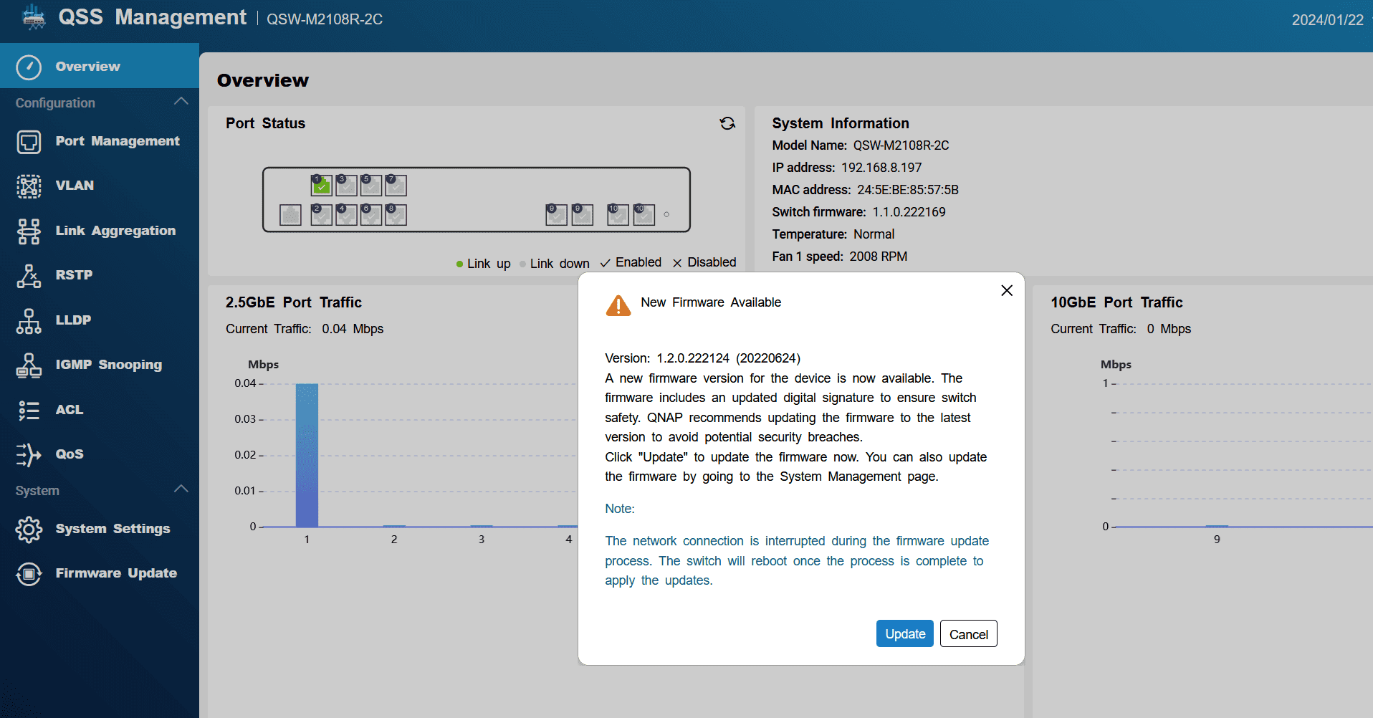Click Fan 1 speed 2008 RPM value
The image size is (1373, 718).
879,257
